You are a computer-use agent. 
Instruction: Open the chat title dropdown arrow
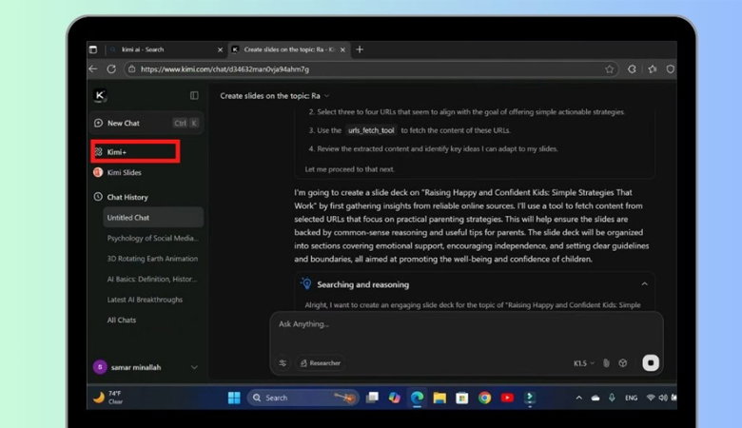(326, 96)
